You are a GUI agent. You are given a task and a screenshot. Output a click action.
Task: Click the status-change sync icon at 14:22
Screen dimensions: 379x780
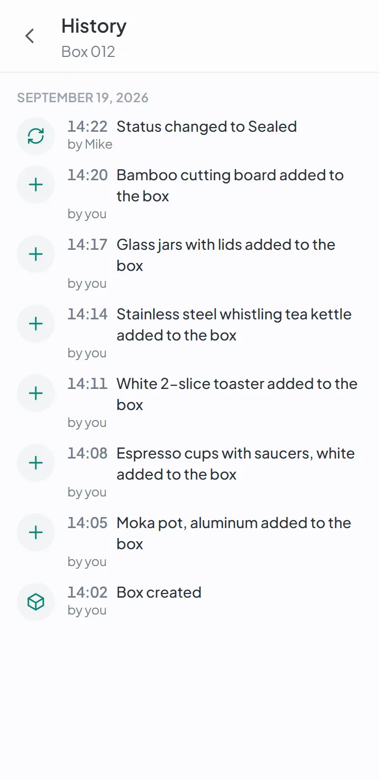coord(36,136)
